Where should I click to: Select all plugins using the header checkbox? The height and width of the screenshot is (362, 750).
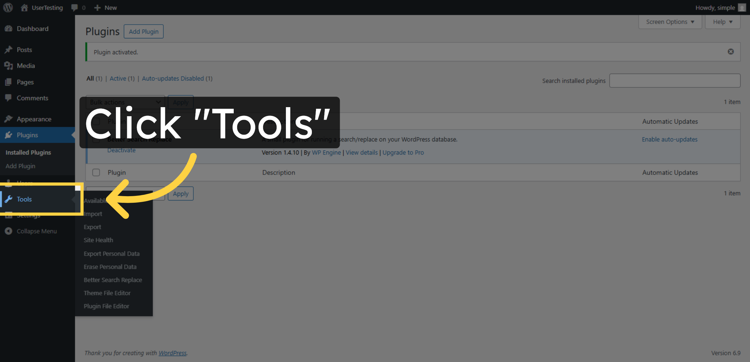(96, 121)
